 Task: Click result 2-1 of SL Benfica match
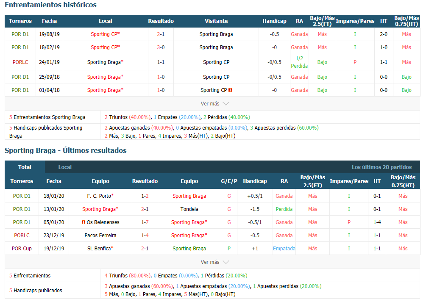(145, 249)
